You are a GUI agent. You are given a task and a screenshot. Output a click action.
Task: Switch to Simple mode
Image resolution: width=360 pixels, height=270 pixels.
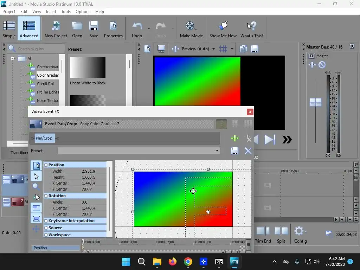(9, 29)
